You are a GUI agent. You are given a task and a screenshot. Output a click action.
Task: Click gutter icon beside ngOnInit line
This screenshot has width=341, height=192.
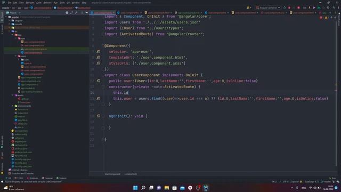[98, 116]
